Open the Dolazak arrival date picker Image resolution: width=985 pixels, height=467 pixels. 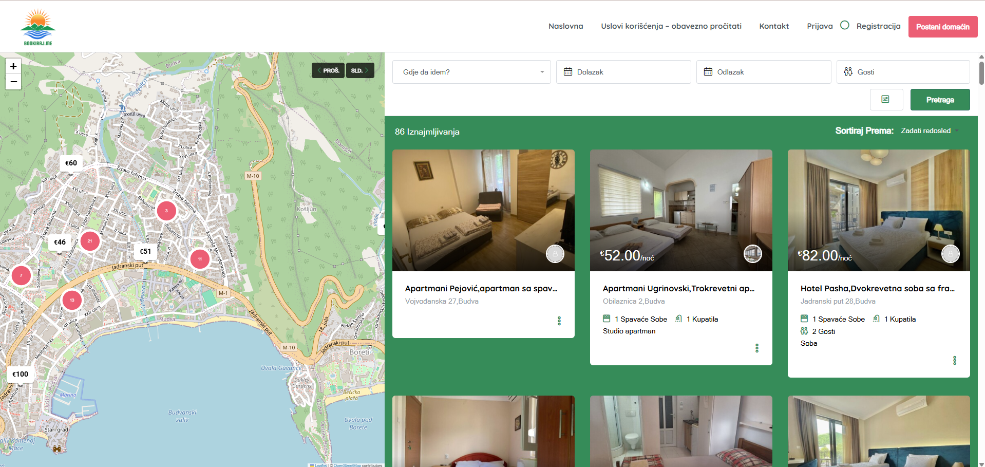click(x=623, y=72)
